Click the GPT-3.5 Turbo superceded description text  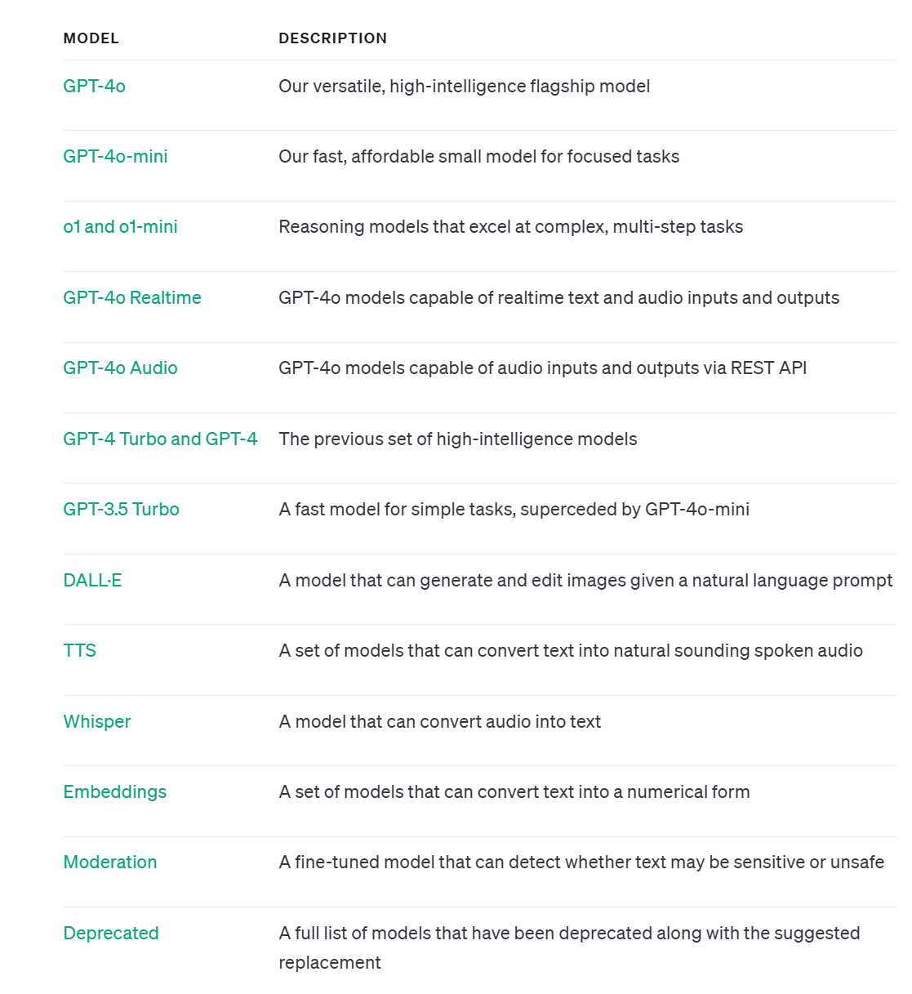click(514, 510)
